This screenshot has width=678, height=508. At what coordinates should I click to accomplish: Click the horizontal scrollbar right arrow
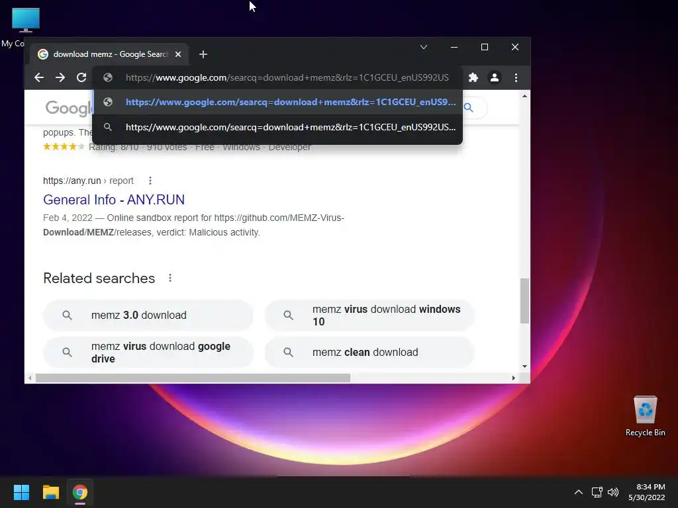point(513,378)
